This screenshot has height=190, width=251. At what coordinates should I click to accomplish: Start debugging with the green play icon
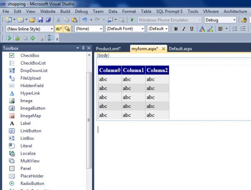click(x=132, y=20)
